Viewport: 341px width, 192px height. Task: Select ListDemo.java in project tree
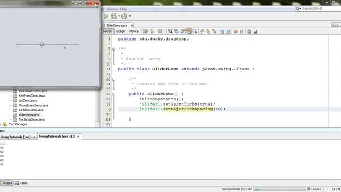(x=28, y=101)
